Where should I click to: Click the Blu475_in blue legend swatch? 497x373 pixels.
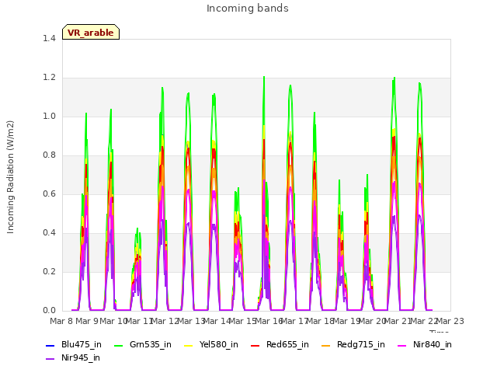point(50,345)
